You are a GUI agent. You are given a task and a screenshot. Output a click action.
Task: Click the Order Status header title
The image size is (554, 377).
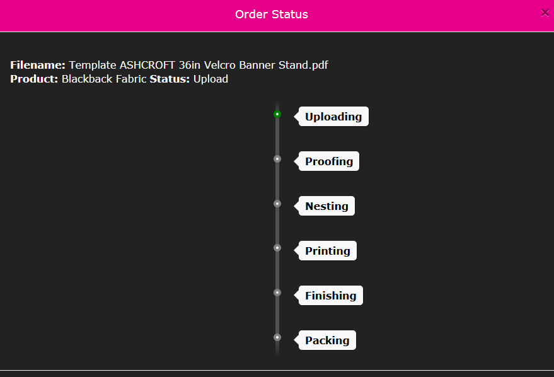(272, 14)
